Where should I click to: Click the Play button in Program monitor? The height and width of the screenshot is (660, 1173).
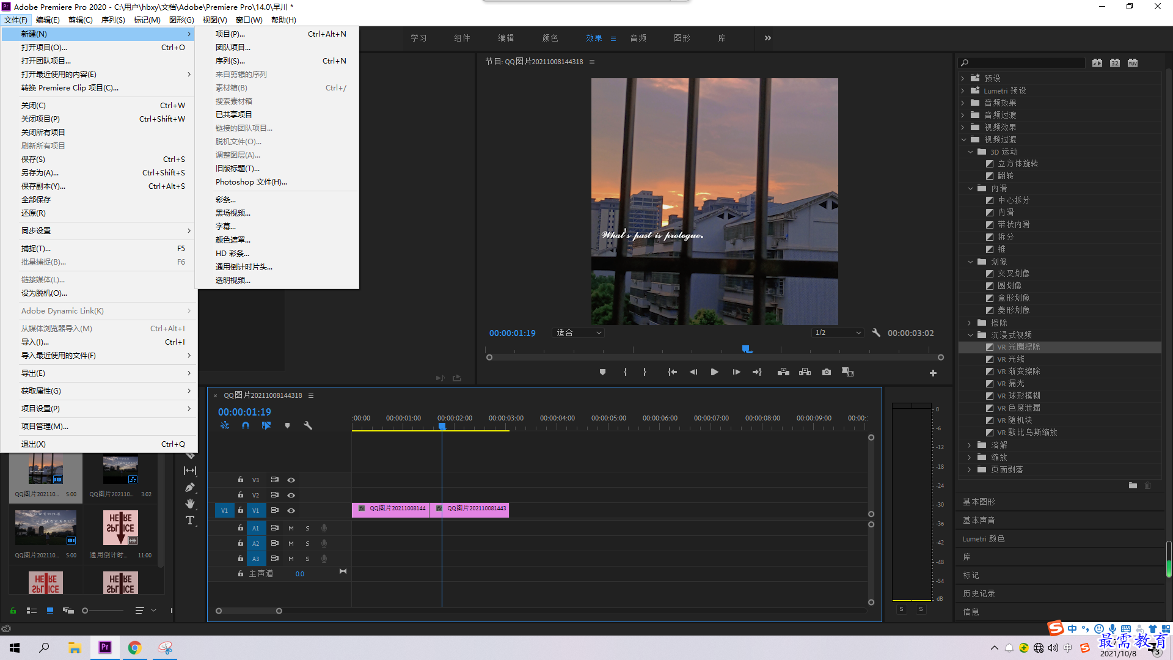714,372
